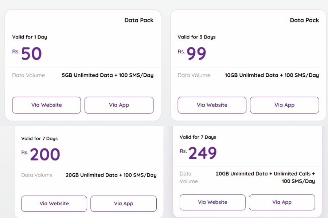This screenshot has width=328, height=218.
Task: Click 'Data Pack' heading on Rs. 50 card
Action: (x=139, y=20)
